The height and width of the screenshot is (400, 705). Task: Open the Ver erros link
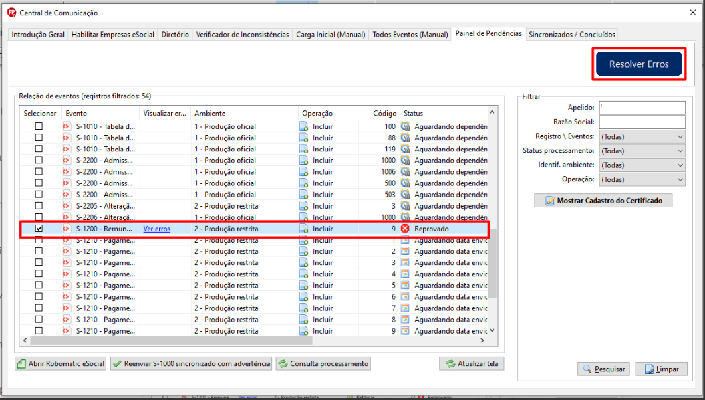point(157,229)
